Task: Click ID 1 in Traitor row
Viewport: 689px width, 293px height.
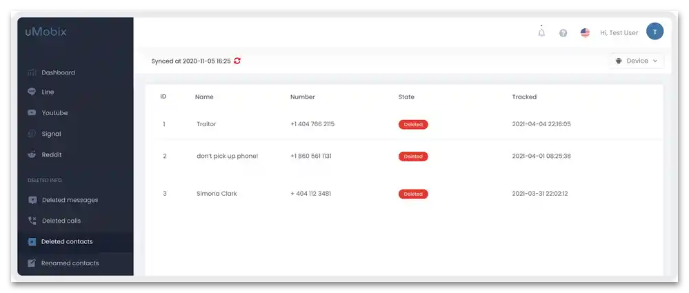Action: pyautogui.click(x=164, y=124)
